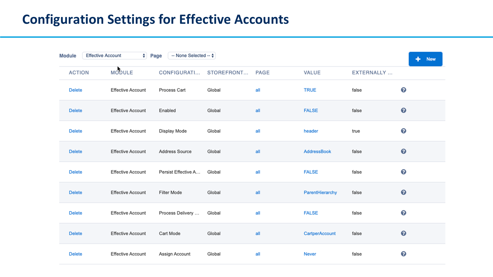Click 'true' externally value in Display Mode row
The width and height of the screenshot is (493, 277).
(356, 131)
